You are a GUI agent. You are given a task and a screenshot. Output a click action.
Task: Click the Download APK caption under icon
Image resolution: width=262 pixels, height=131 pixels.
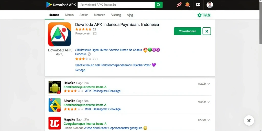[x=60, y=52]
